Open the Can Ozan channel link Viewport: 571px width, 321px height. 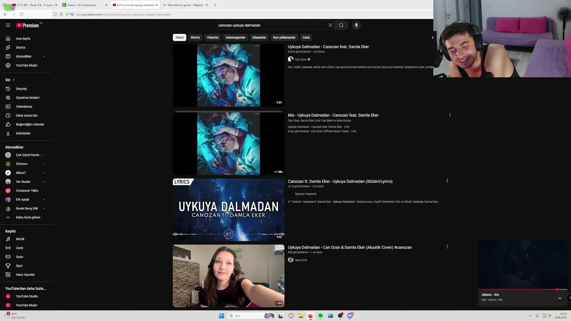click(301, 59)
